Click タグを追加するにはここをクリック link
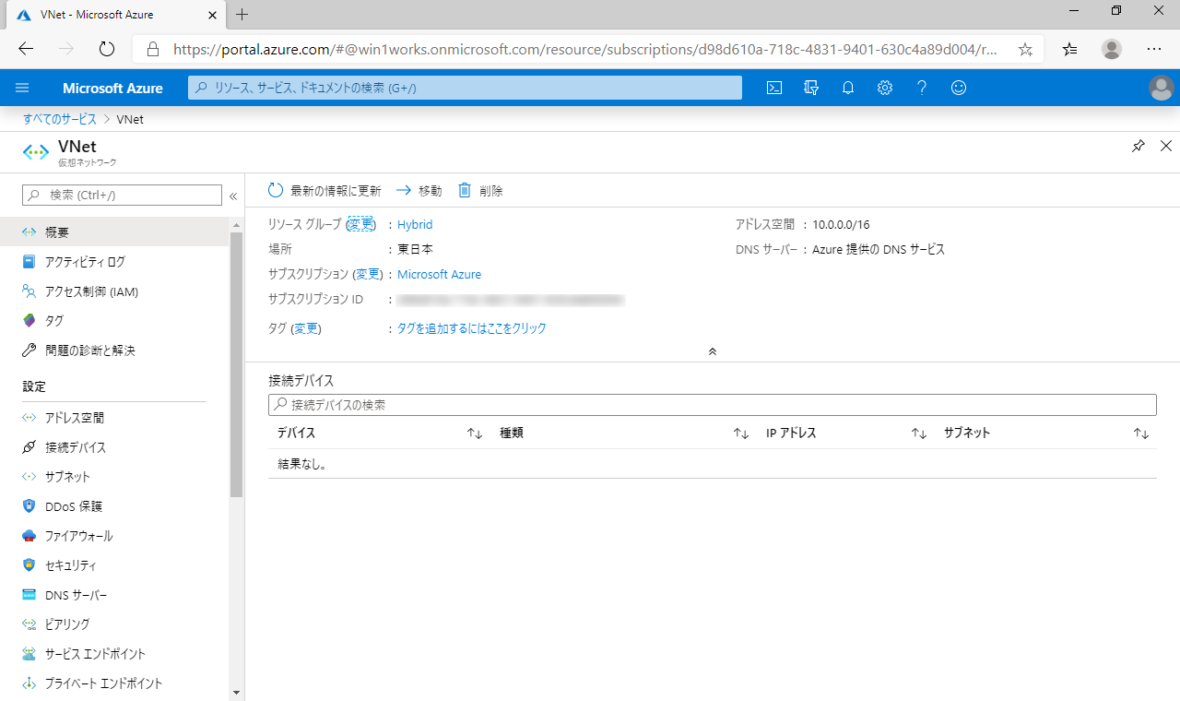 coord(472,328)
